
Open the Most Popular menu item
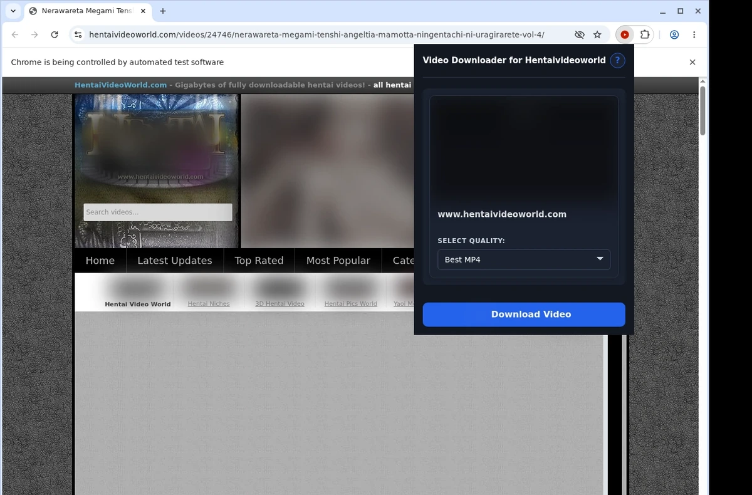click(338, 261)
